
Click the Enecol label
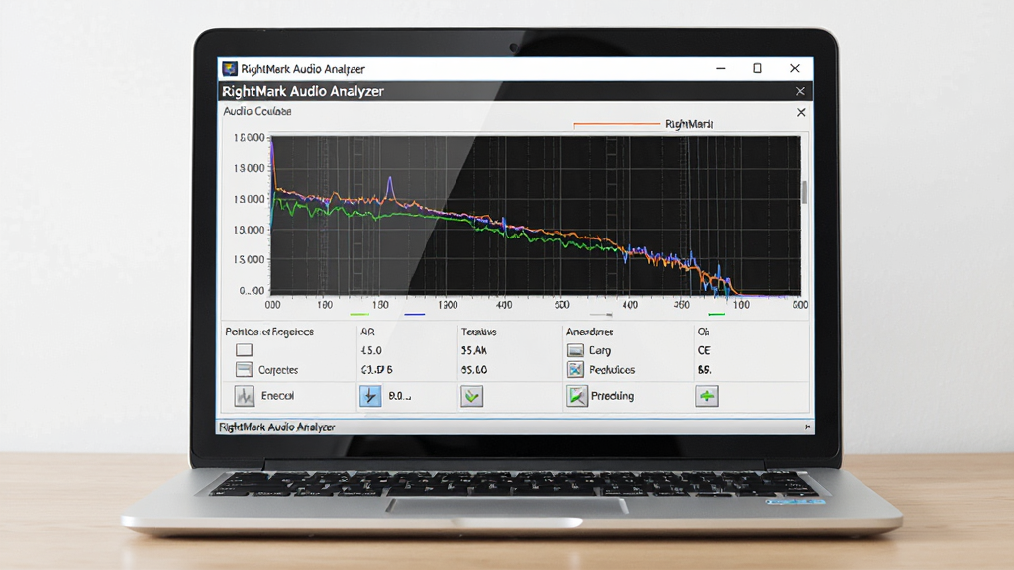coord(277,396)
